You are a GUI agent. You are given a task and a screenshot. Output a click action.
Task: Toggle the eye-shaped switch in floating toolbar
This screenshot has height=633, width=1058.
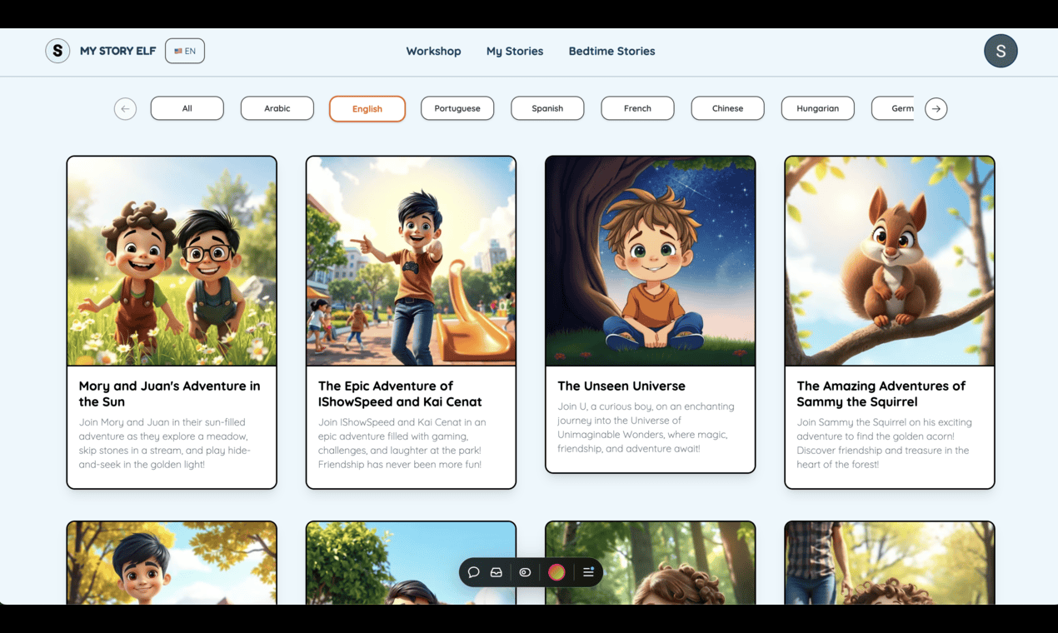tap(525, 572)
